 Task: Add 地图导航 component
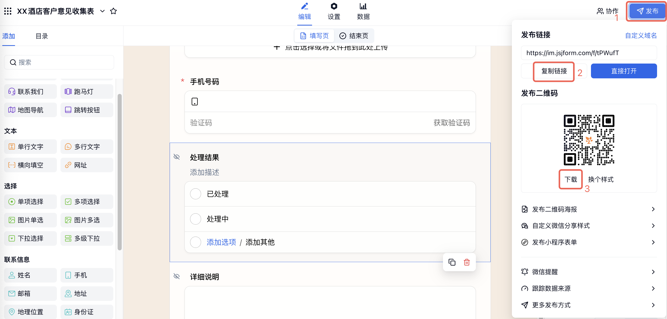pos(31,110)
